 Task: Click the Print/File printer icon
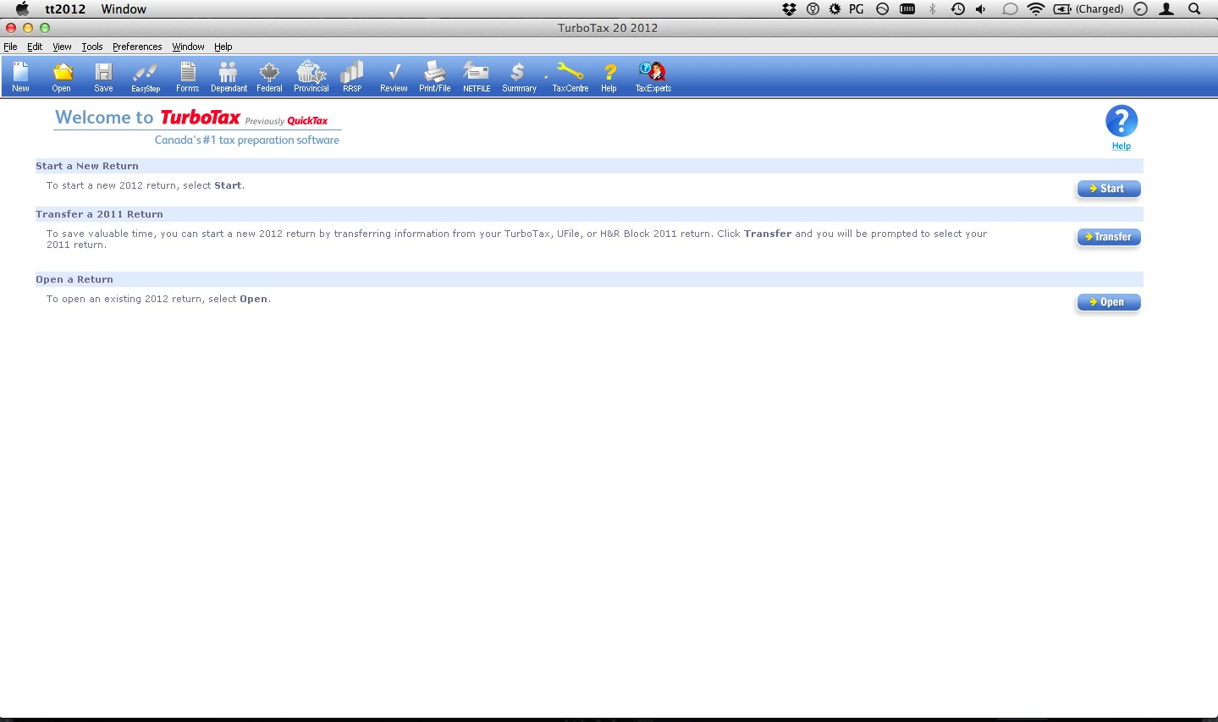point(435,76)
